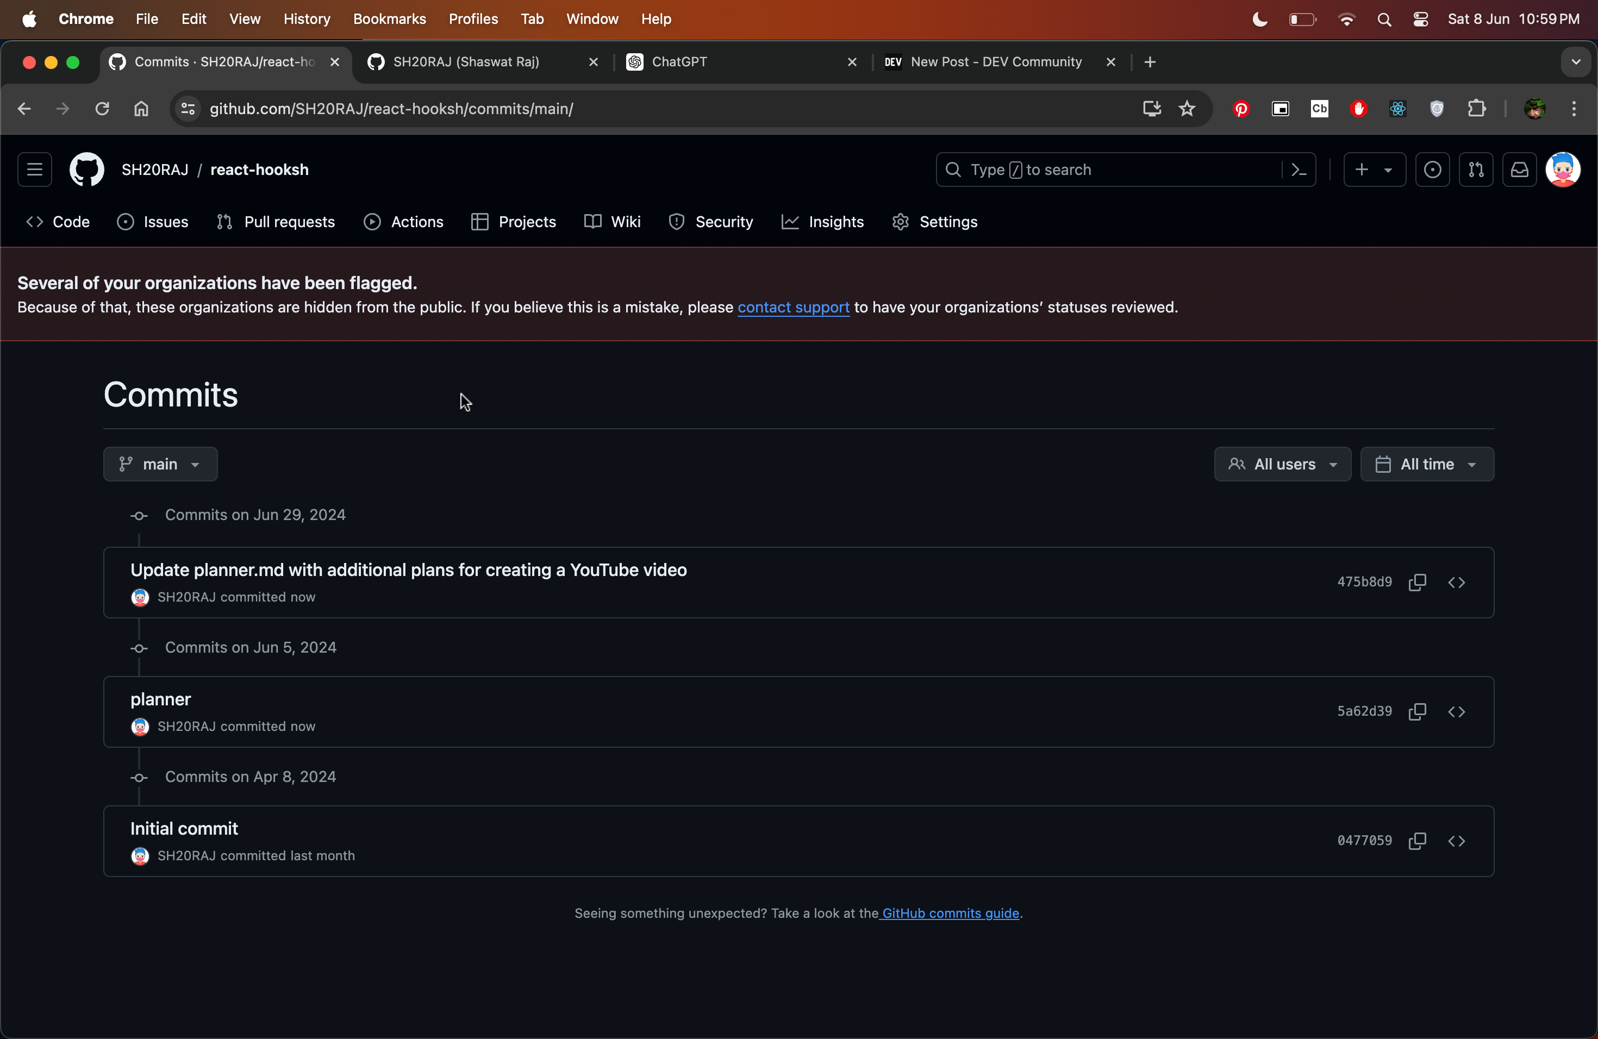1598x1039 pixels.
Task: Open issues icon in top header
Action: [1432, 170]
